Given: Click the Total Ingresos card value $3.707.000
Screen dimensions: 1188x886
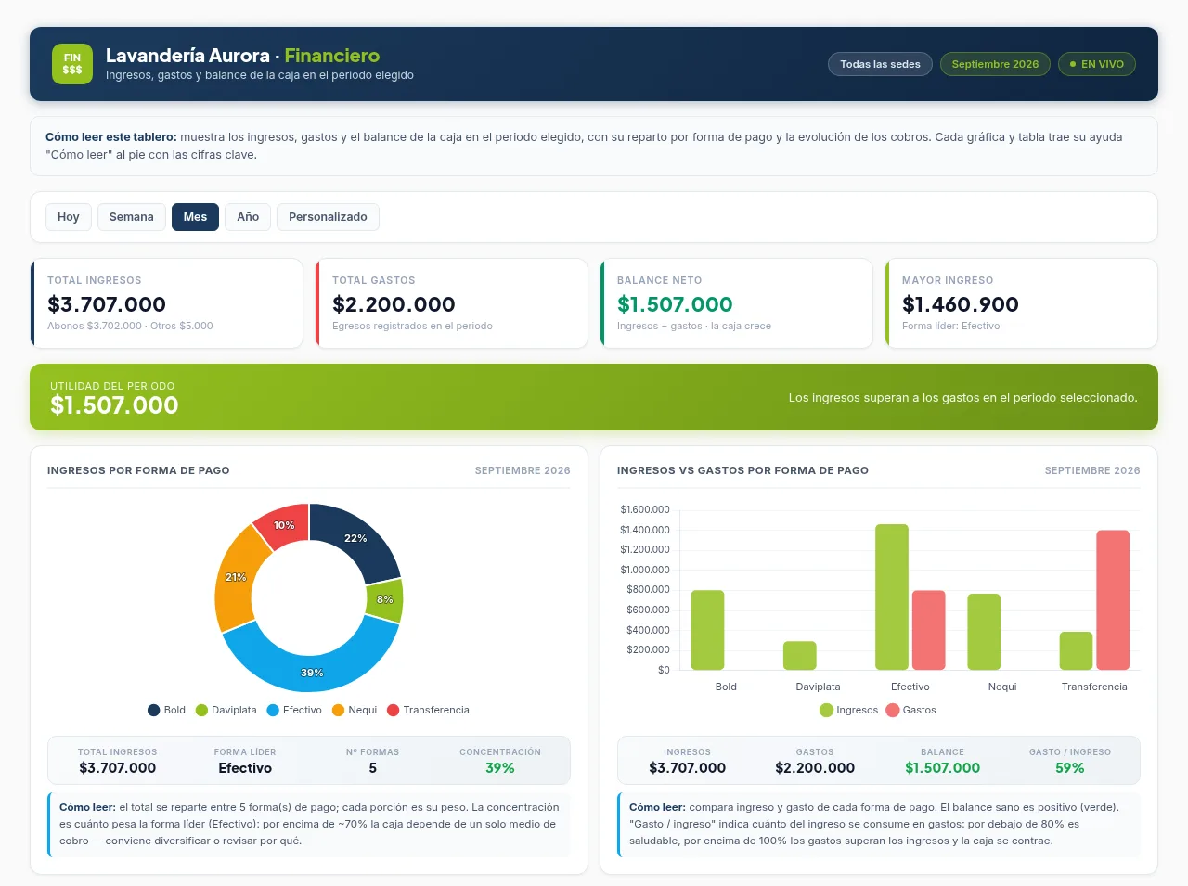Looking at the screenshot, I should (107, 304).
